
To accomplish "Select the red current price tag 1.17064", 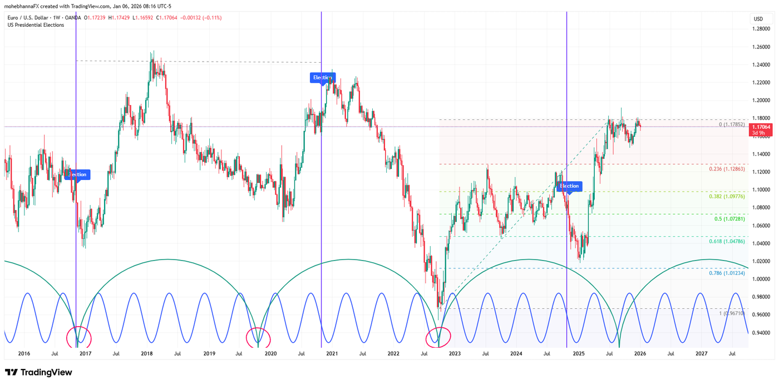I will click(x=761, y=127).
